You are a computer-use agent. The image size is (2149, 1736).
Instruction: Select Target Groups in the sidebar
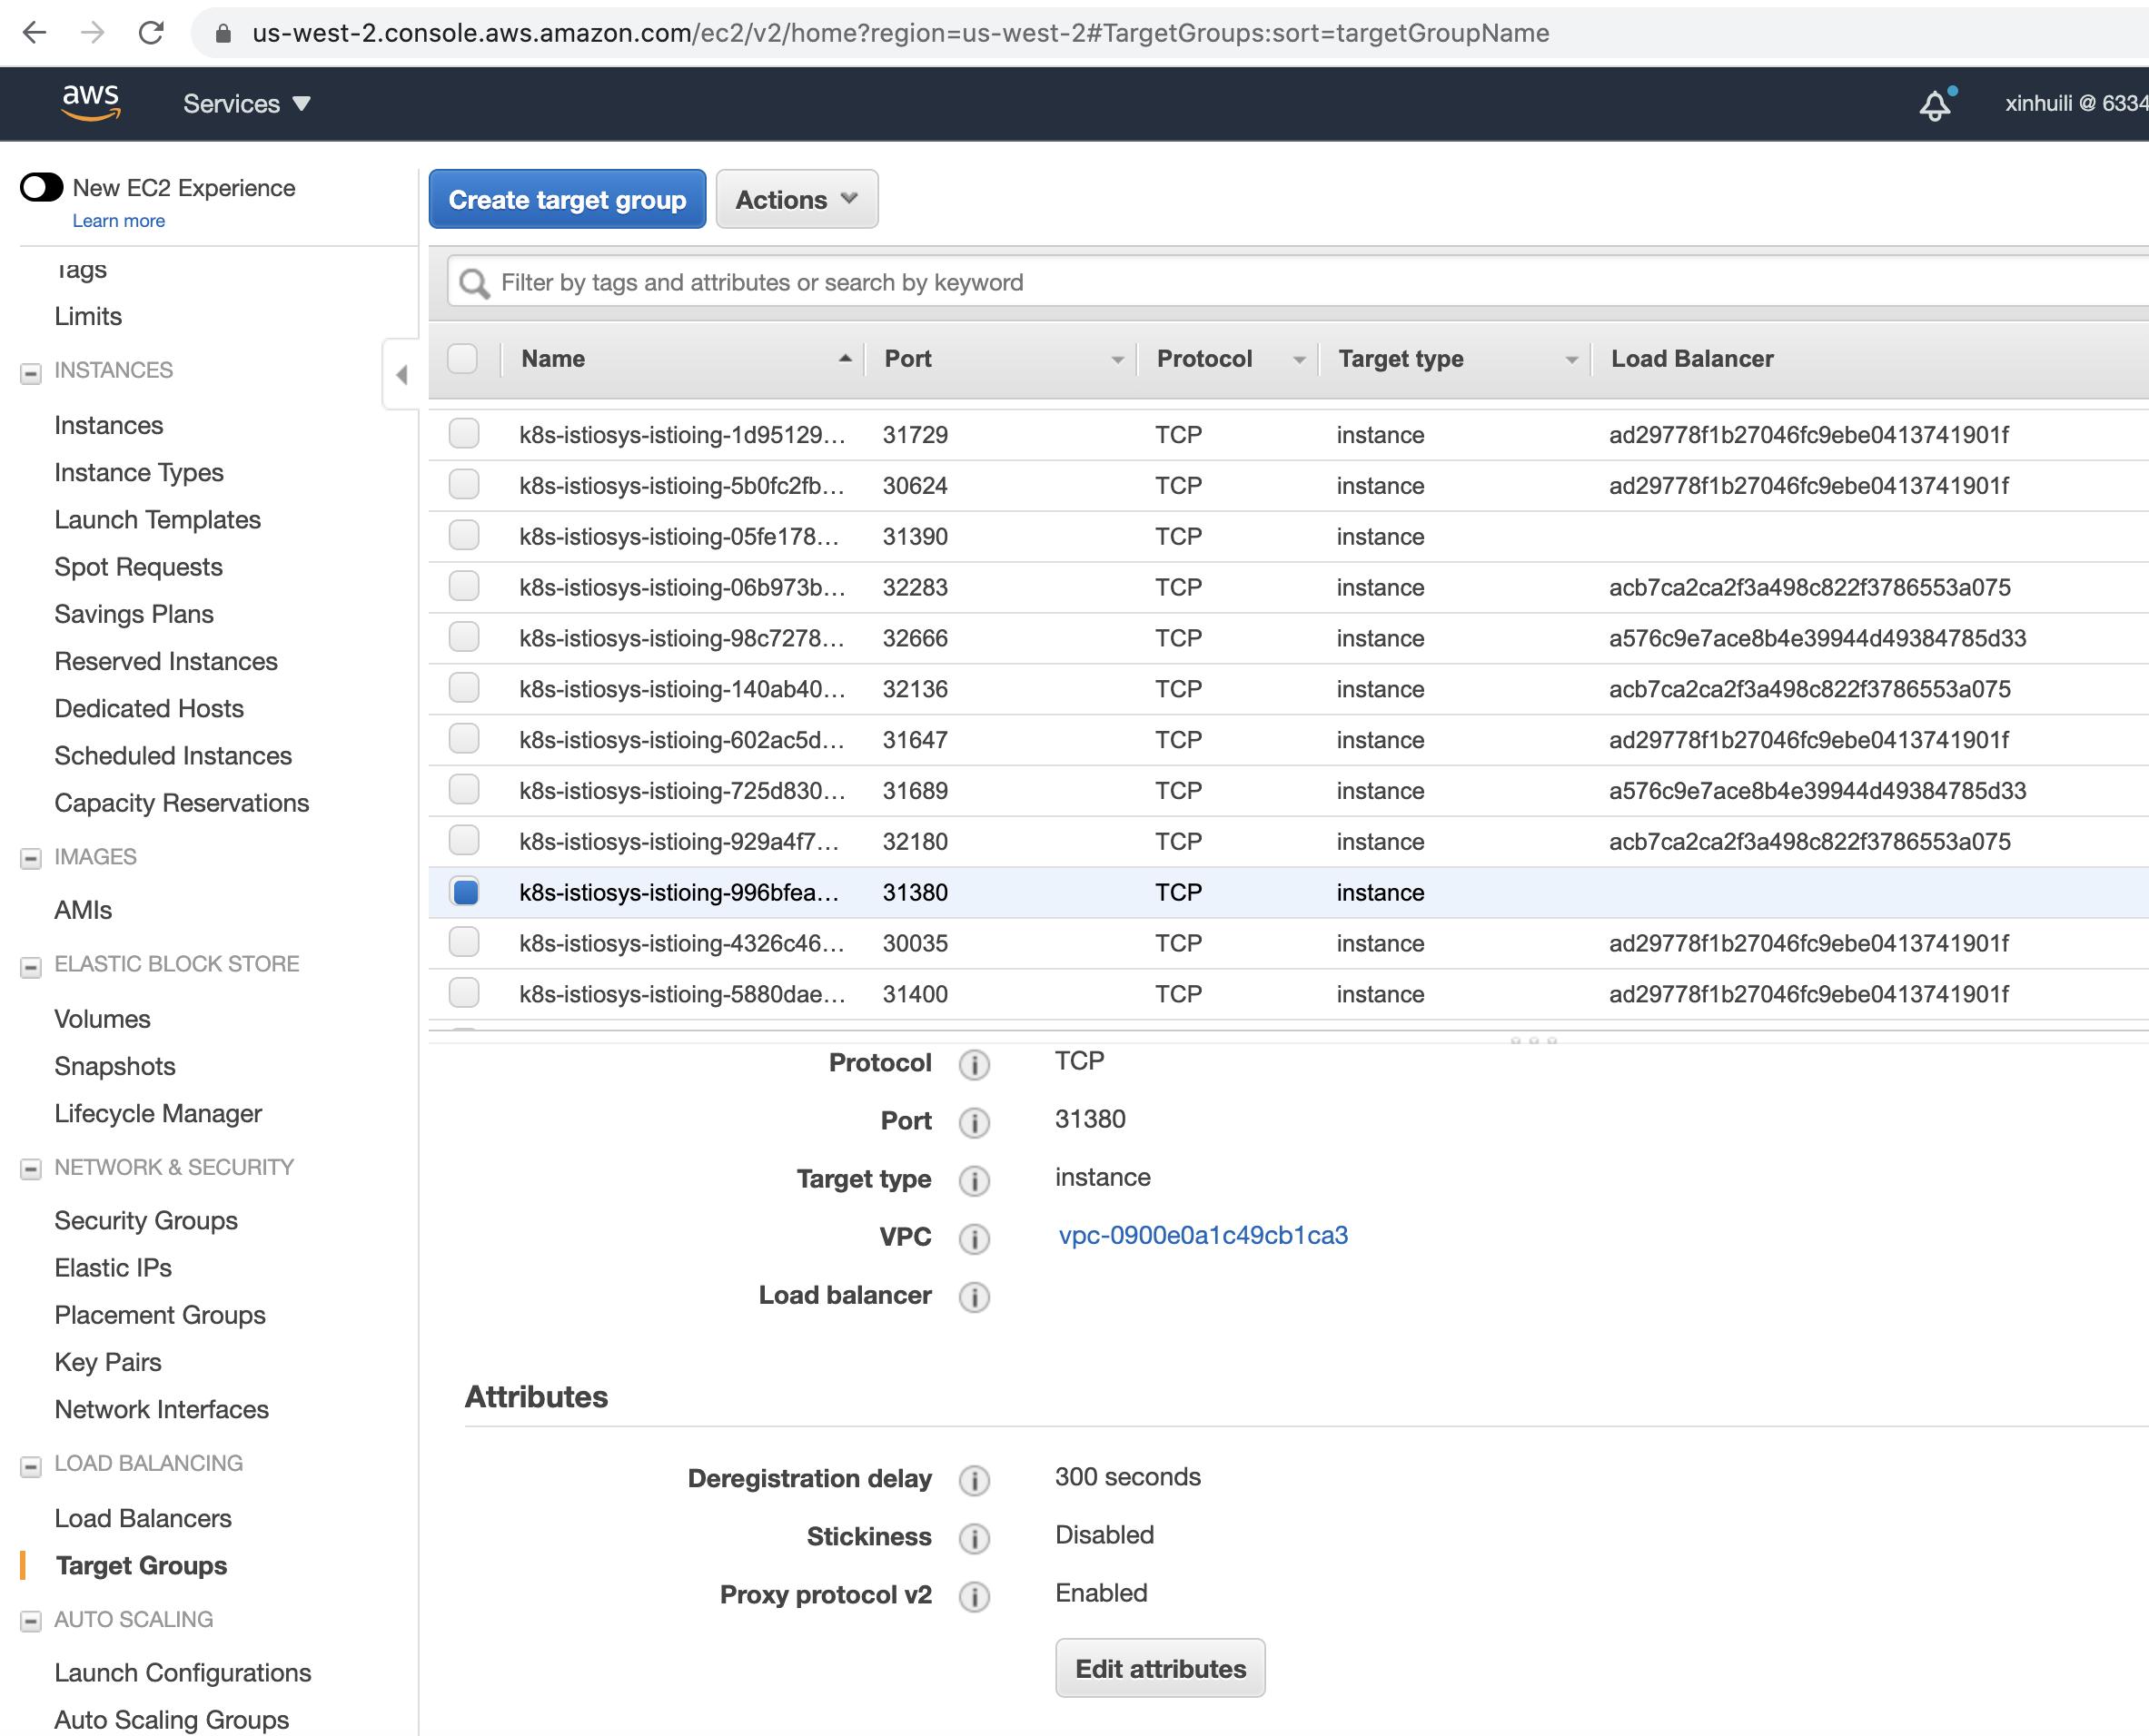click(x=141, y=1565)
